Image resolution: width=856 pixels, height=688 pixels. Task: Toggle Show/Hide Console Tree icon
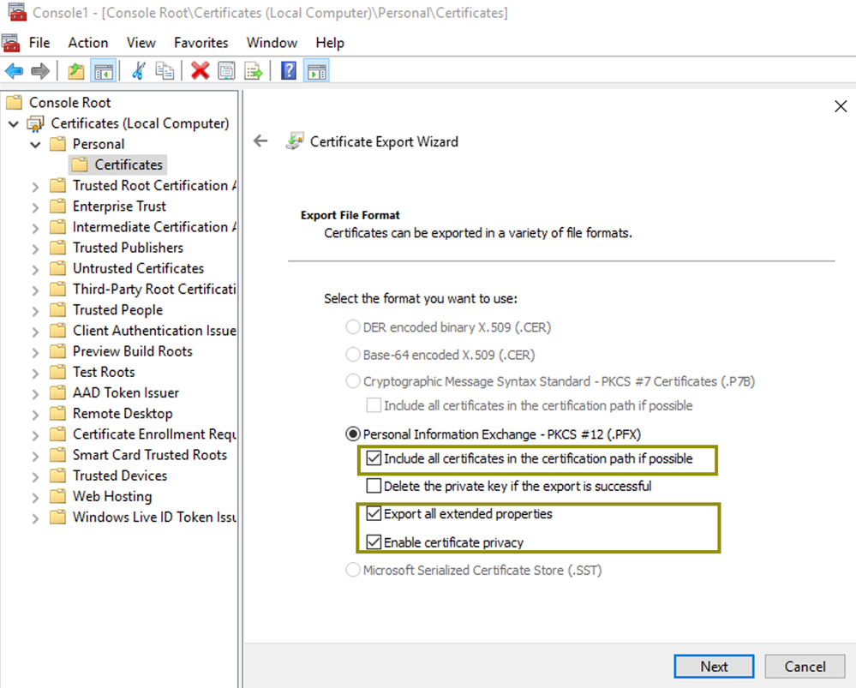pyautogui.click(x=104, y=71)
